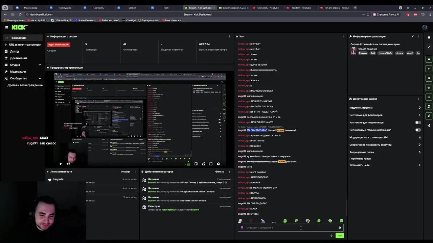This screenshot has height=243, width=433.
Task: Click the pencil icon in the right sidebar
Action: (x=429, y=47)
